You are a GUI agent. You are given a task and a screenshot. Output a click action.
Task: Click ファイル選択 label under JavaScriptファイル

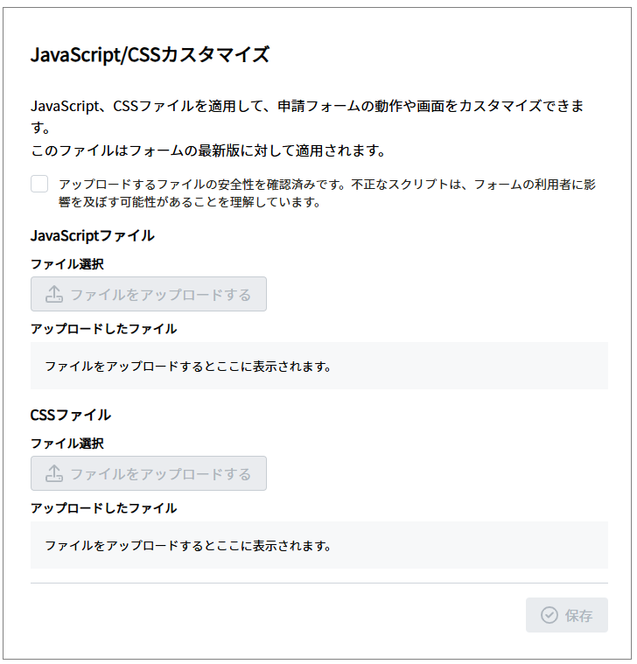[67, 264]
